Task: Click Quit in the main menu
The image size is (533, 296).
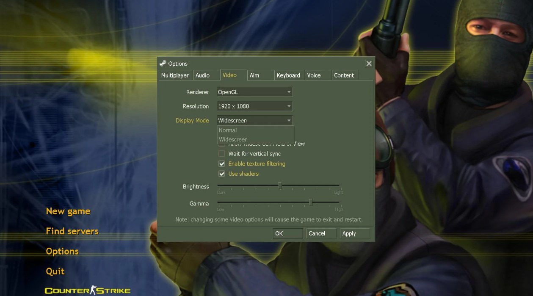Action: tap(55, 271)
